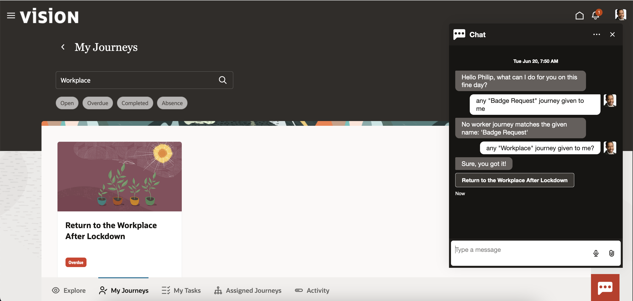
Task: Open the Assigned Journeys tab
Action: [248, 291]
